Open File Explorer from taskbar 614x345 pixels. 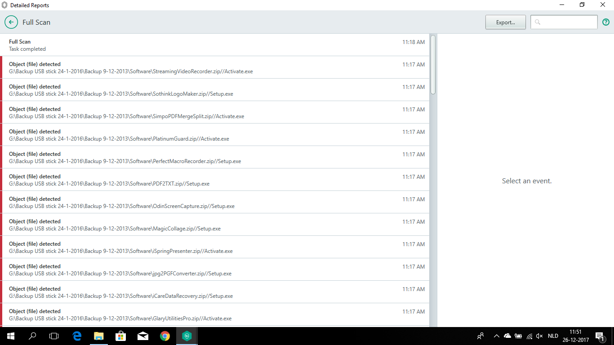(x=99, y=336)
